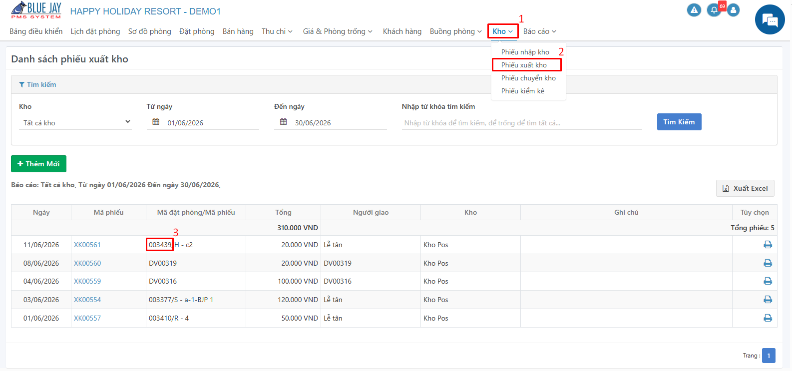The image size is (792, 371).
Task: Navigate to Đặt phòng
Action: [197, 31]
